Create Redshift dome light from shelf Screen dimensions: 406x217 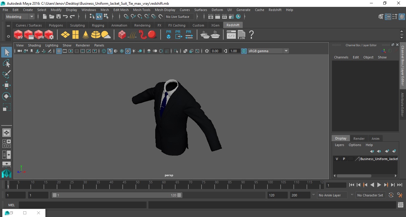click(x=96, y=35)
